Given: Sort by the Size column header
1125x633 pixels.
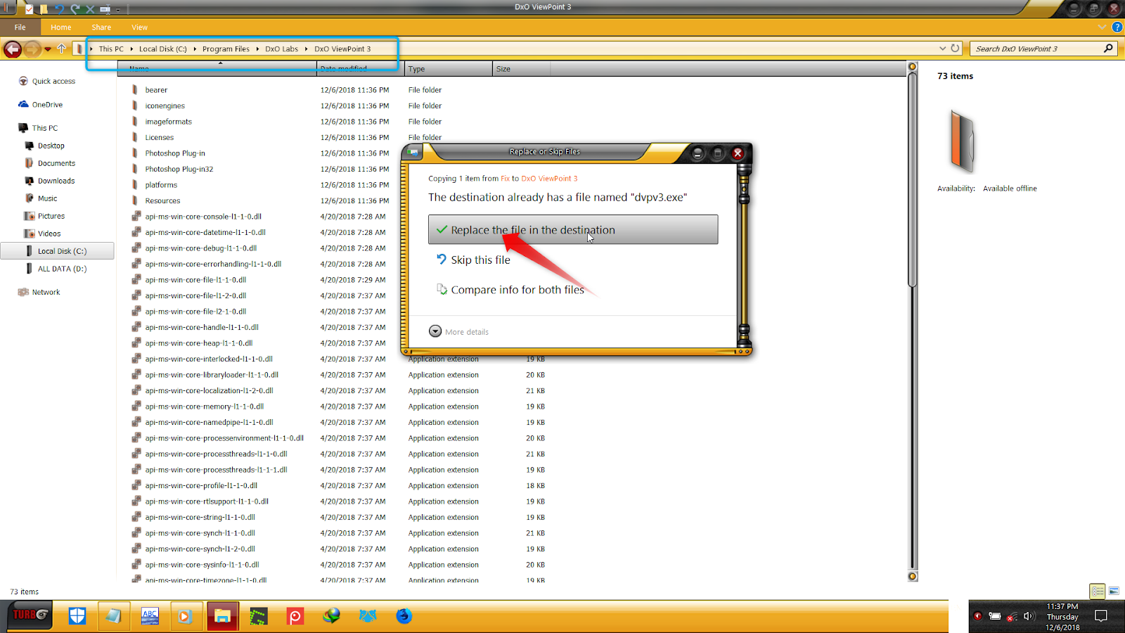Looking at the screenshot, I should [x=521, y=69].
